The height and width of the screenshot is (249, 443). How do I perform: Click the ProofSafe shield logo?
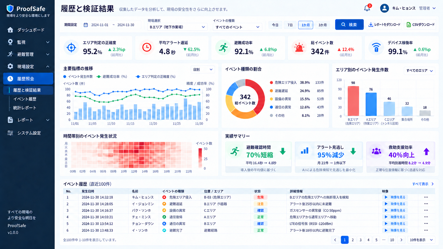pyautogui.click(x=10, y=8)
